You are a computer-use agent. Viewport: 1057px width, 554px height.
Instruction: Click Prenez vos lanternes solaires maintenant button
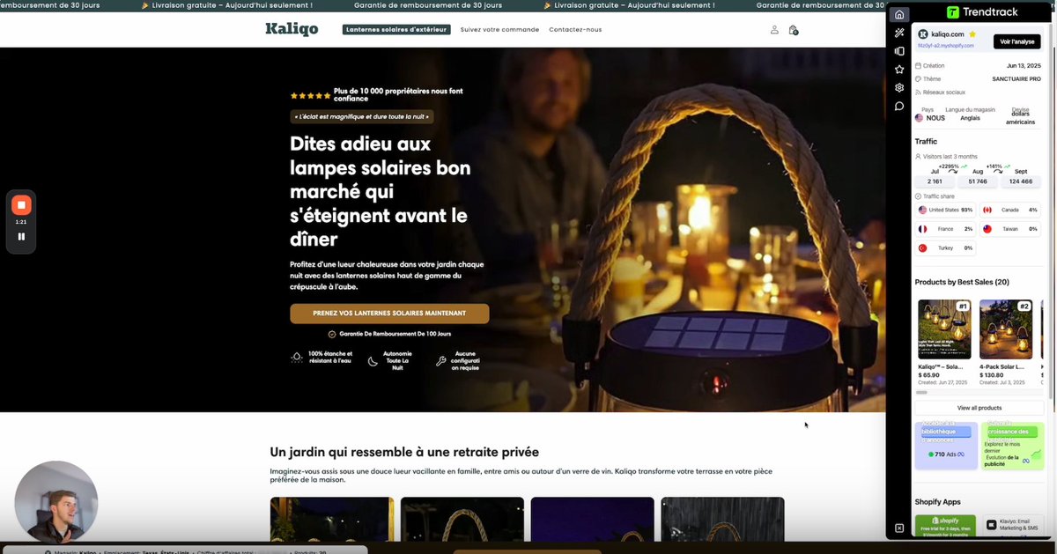[x=389, y=314]
